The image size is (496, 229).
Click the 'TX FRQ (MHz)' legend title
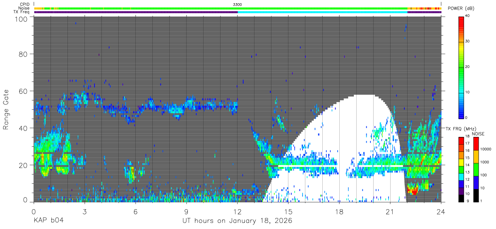[x=460, y=128]
